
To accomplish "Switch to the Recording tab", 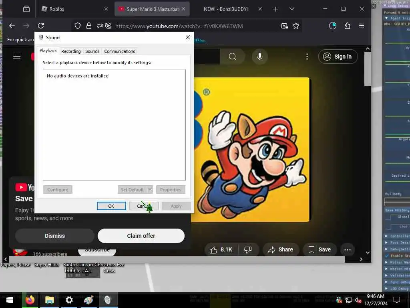I will [x=71, y=51].
